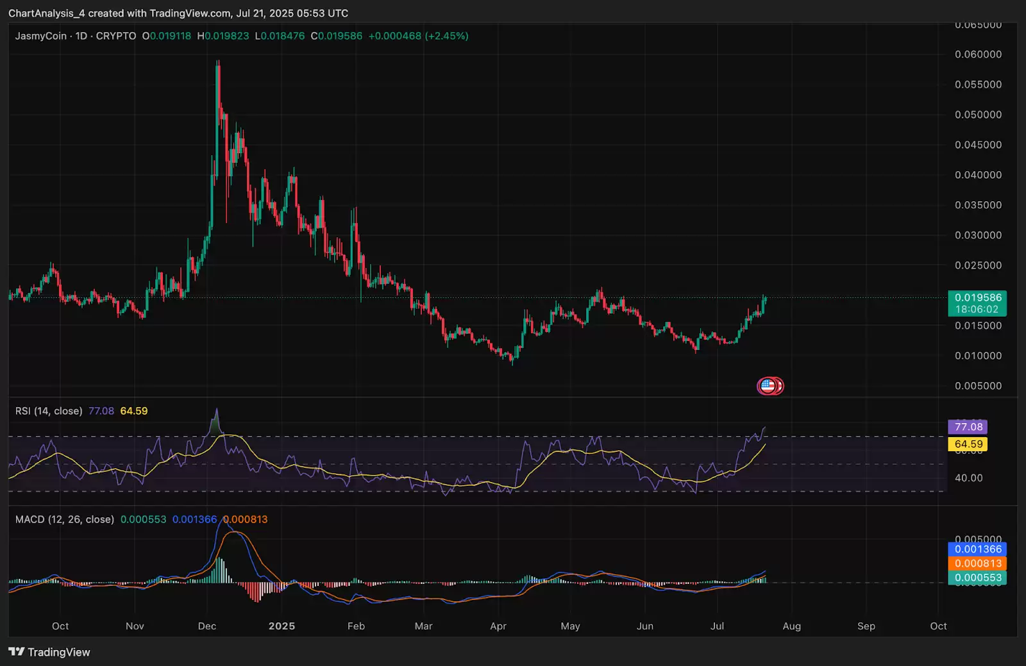Image resolution: width=1026 pixels, height=666 pixels.
Task: Click the RSI purple value badge 77.08
Action: [968, 426]
